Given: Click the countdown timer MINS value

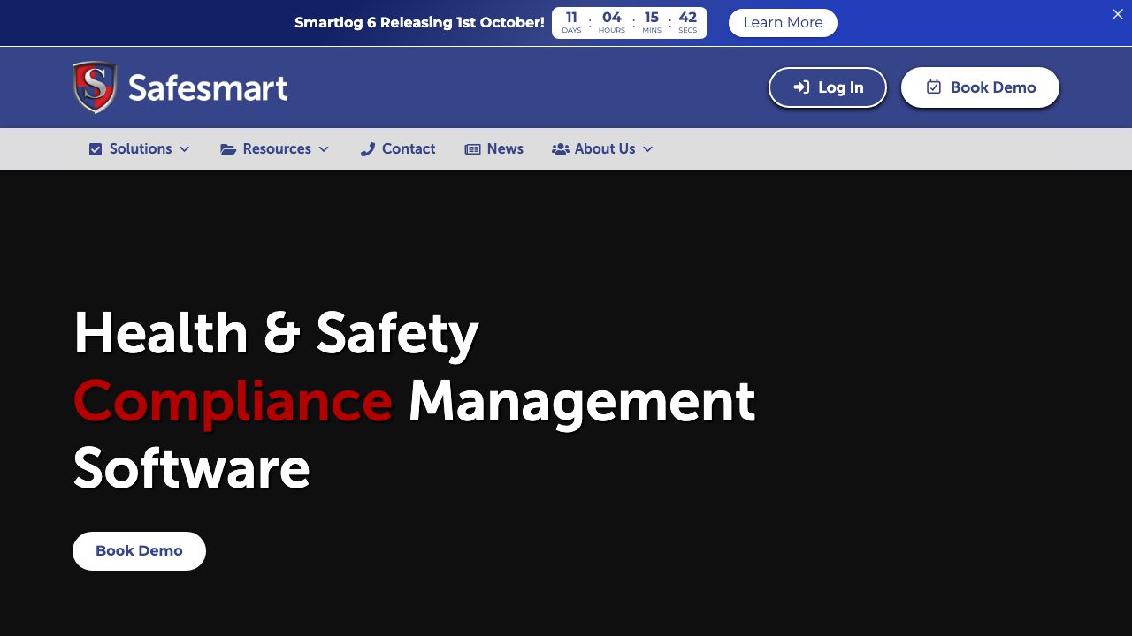Looking at the screenshot, I should click(652, 18).
